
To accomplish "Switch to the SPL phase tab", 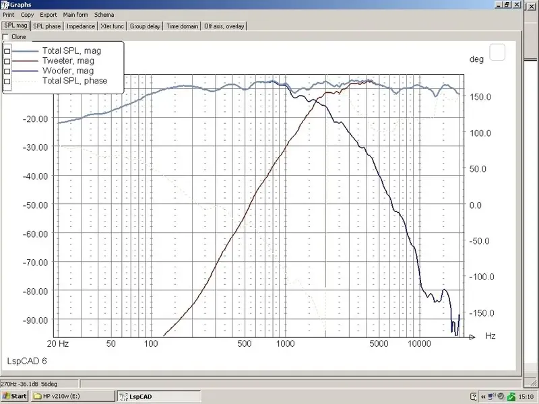I will tap(46, 26).
